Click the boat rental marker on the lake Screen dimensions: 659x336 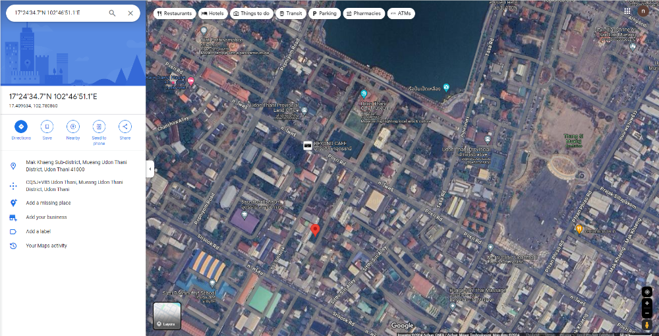pos(446,88)
